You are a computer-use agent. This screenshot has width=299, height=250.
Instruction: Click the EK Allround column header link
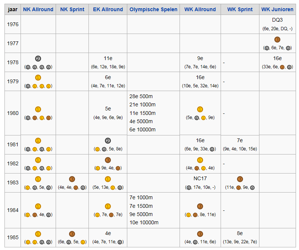click(108, 9)
